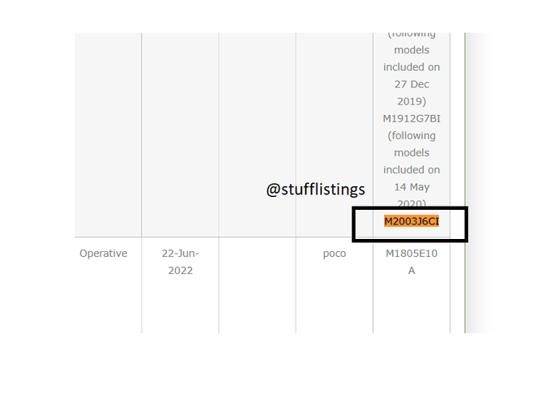Click 'models' text above 27 Dec
The image size is (551, 401).
pyautogui.click(x=412, y=50)
